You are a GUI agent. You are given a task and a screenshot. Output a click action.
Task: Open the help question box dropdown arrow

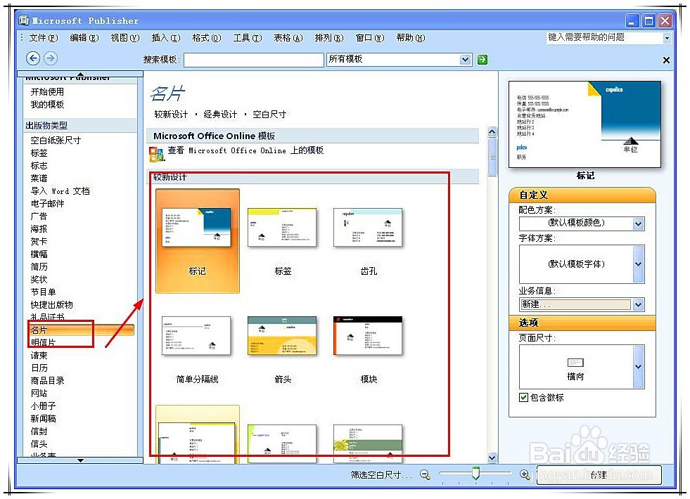667,38
